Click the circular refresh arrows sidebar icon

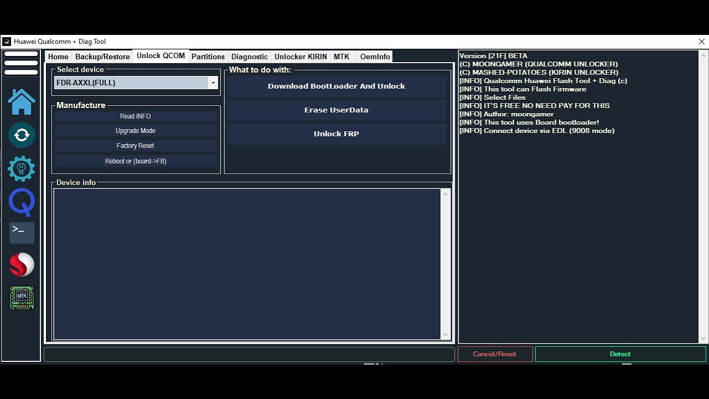pos(22,135)
